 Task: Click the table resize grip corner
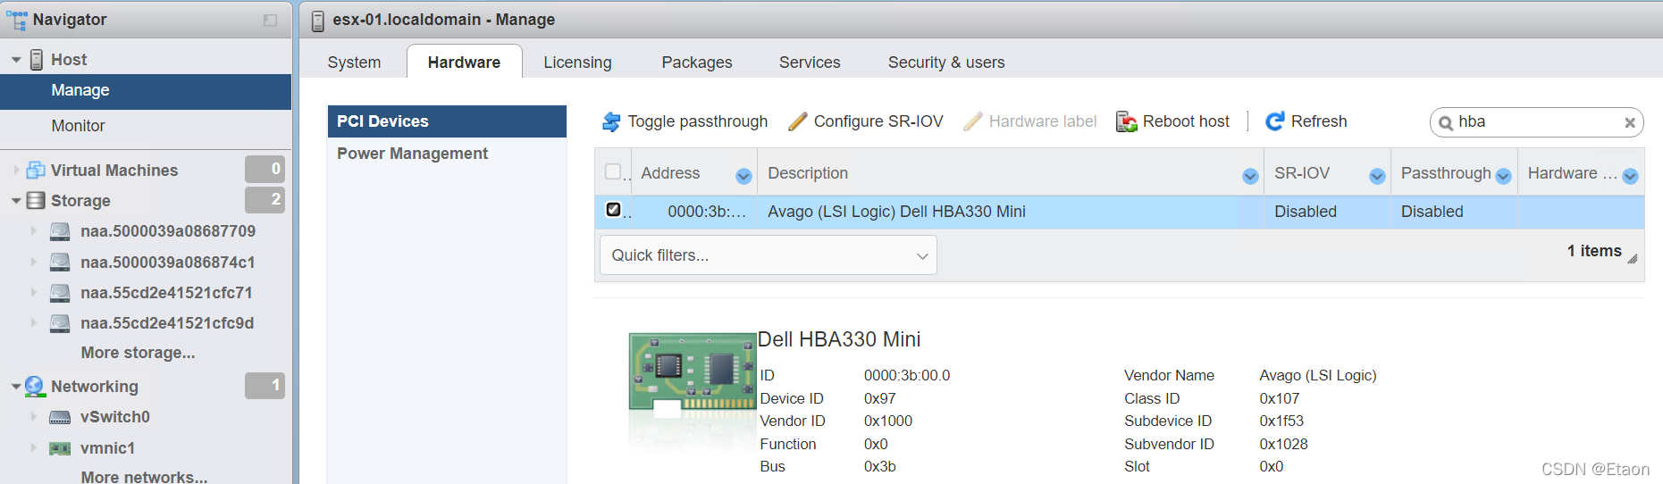tap(1633, 259)
